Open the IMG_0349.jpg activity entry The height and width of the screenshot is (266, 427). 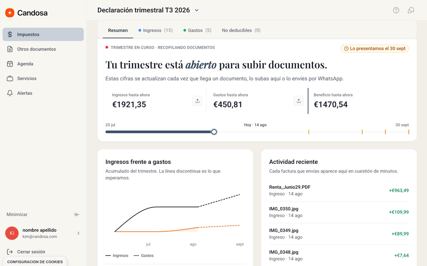click(339, 234)
